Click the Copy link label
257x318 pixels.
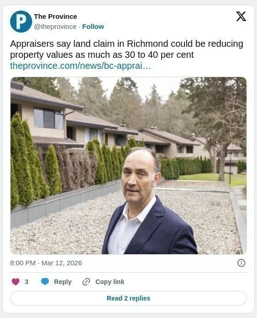tap(110, 282)
